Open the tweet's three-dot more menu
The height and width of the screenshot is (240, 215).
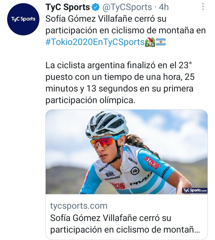[x=203, y=7]
